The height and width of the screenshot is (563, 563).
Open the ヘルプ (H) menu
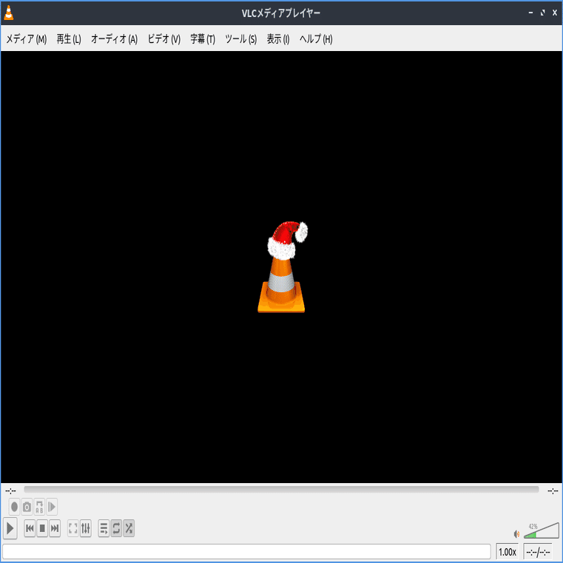(x=316, y=38)
